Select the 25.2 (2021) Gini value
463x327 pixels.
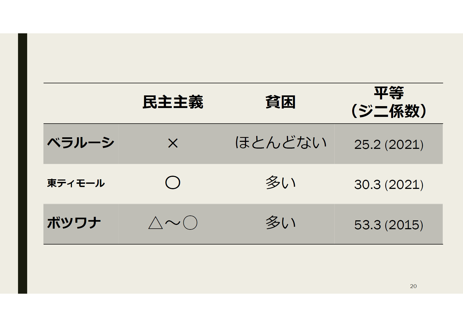pos(389,145)
